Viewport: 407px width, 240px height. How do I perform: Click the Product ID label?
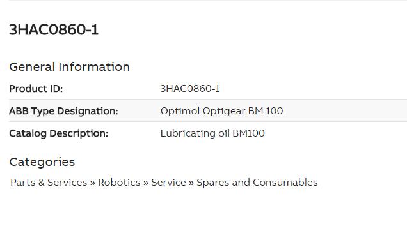[x=36, y=89]
